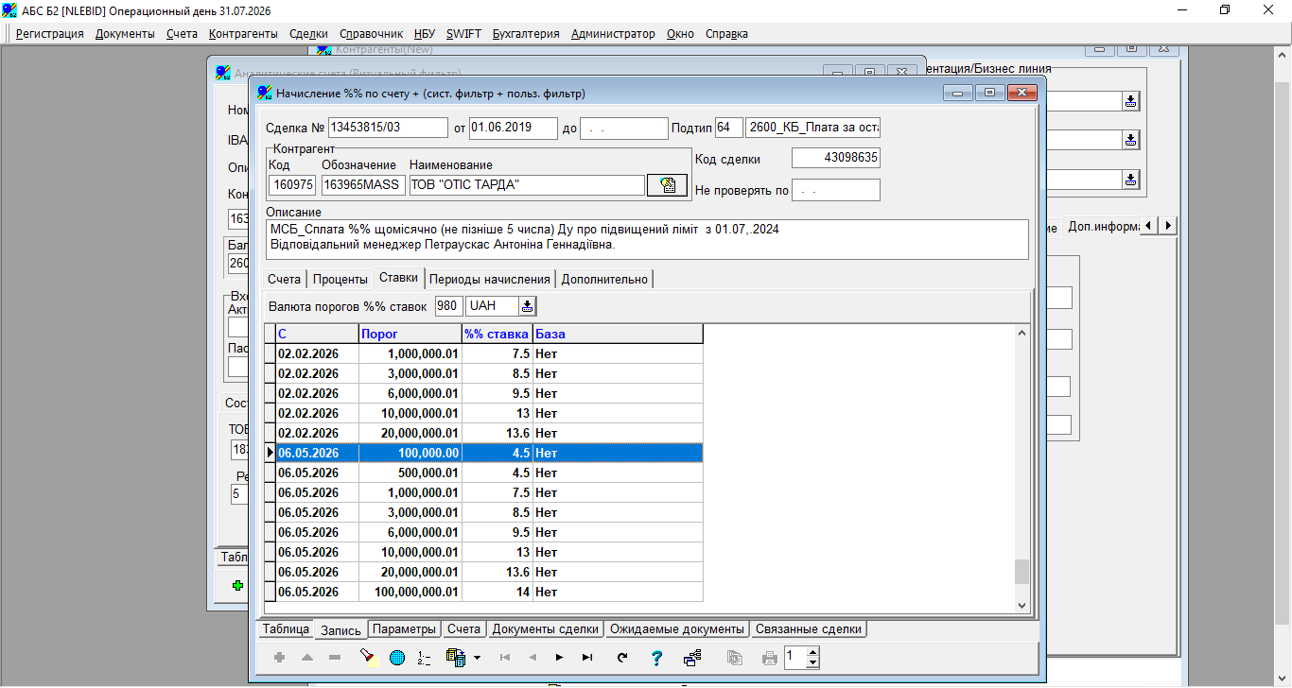
Task: Switch to the Дополнительно tab
Action: [604, 279]
